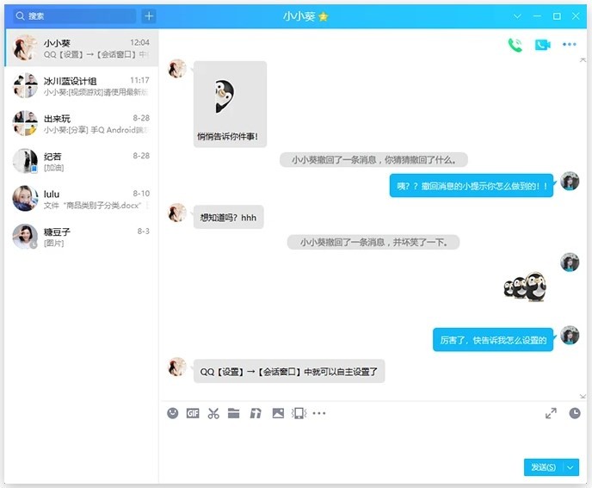This screenshot has height=488, width=592.
Task: Click the folder icon to send a file
Action: click(234, 413)
